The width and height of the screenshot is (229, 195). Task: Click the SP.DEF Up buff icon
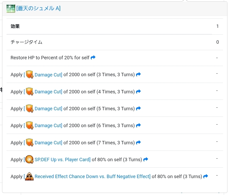(30, 159)
